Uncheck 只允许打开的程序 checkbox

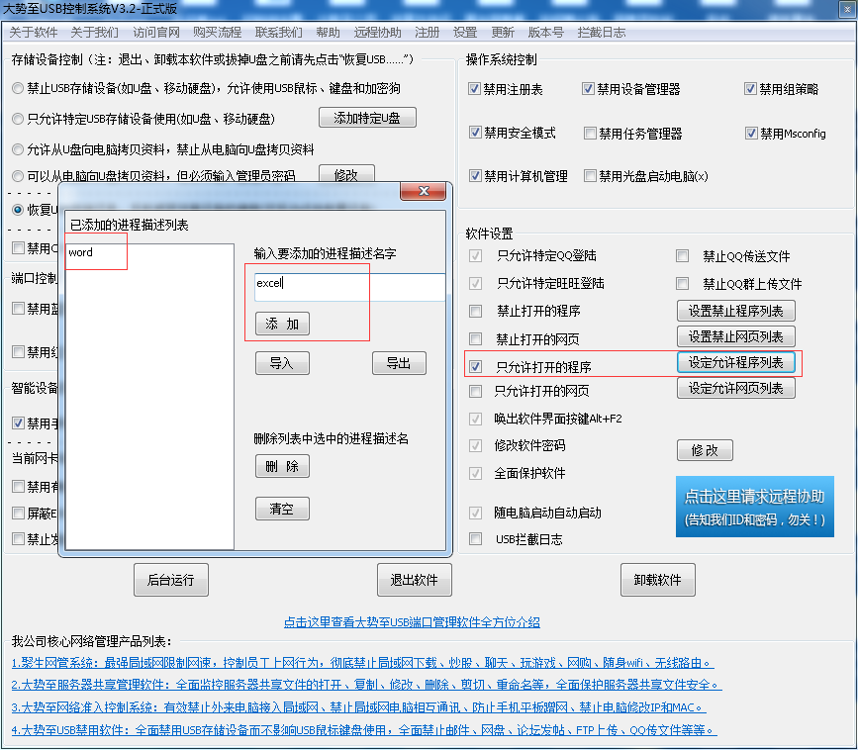coord(476,367)
